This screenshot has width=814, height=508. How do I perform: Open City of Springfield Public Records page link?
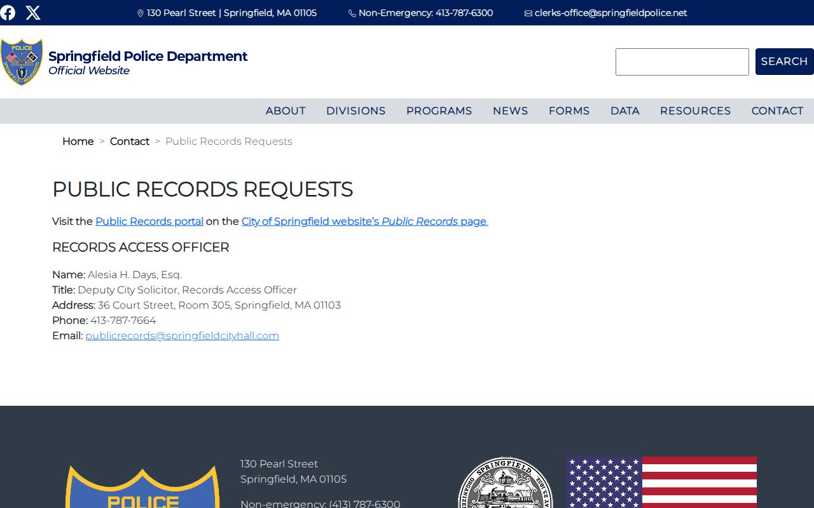[365, 222]
